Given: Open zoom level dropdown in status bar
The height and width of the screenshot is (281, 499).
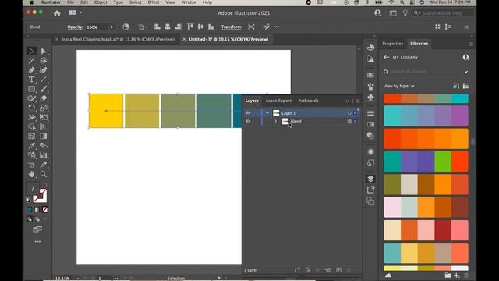Looking at the screenshot, I should tap(77, 278).
